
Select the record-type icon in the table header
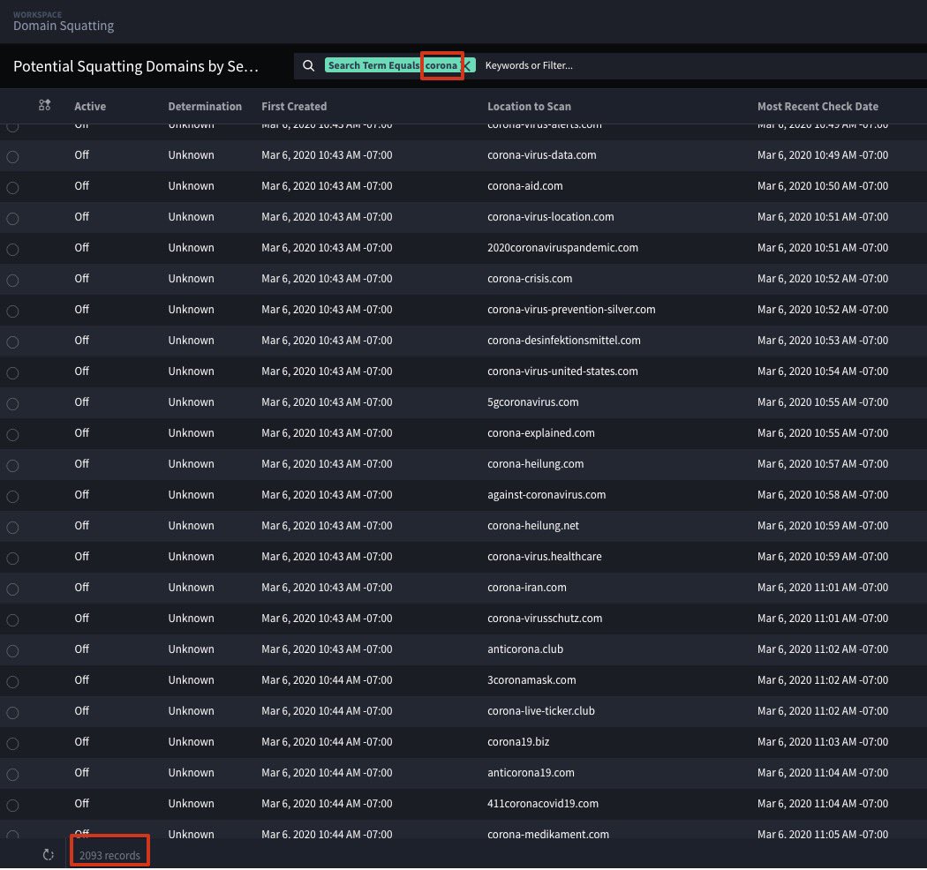(44, 105)
